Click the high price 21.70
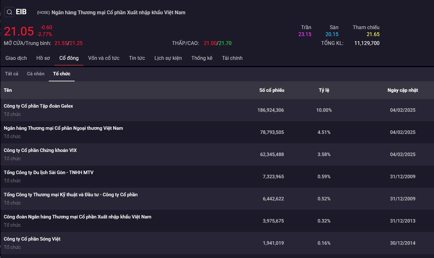 (225, 43)
